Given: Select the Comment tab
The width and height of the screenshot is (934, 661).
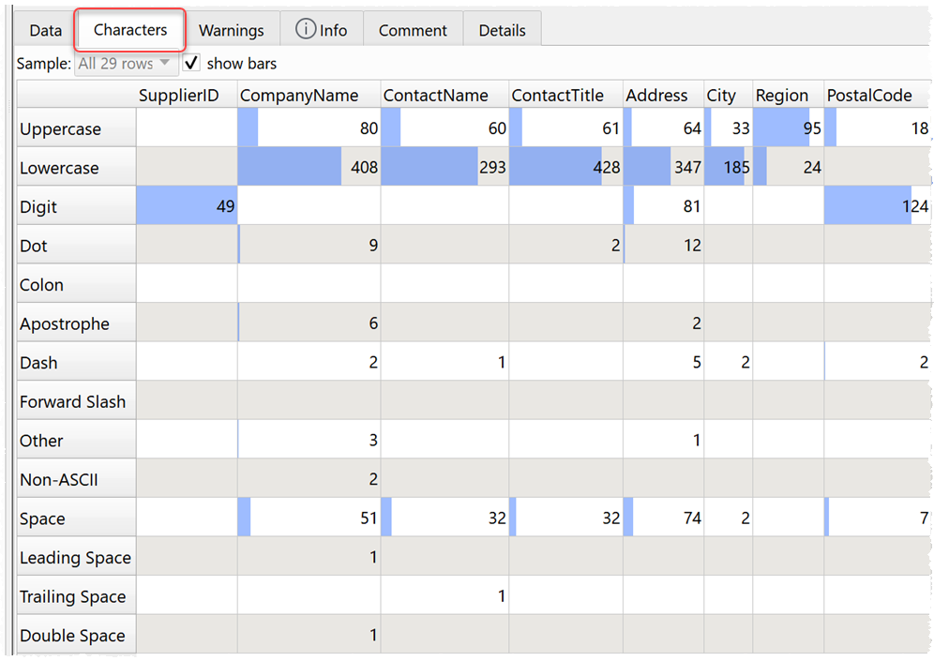Looking at the screenshot, I should pos(413,29).
